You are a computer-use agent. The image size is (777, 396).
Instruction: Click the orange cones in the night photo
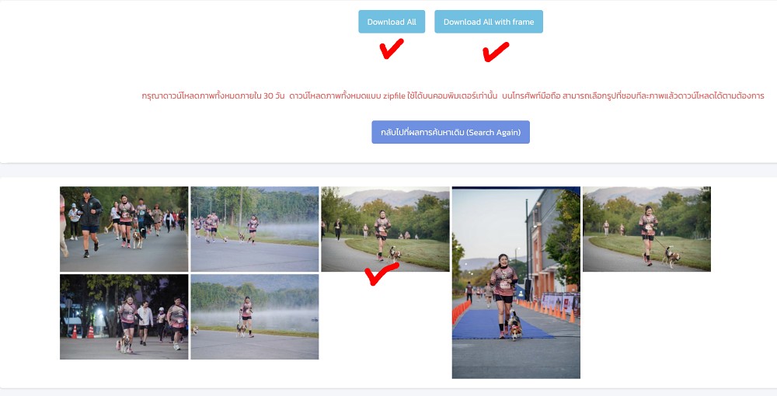pyautogui.click(x=82, y=331)
